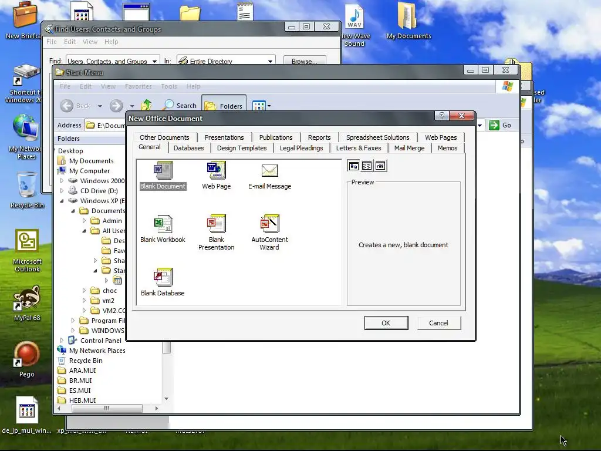
Task: Open the Find type combo box
Action: click(x=113, y=60)
